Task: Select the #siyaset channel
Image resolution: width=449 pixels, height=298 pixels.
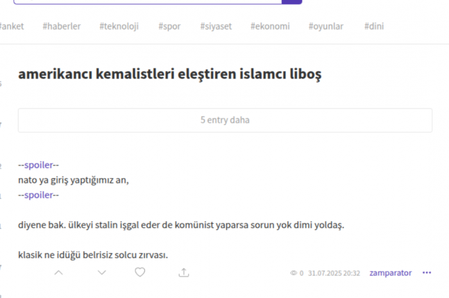Action: click(x=216, y=26)
